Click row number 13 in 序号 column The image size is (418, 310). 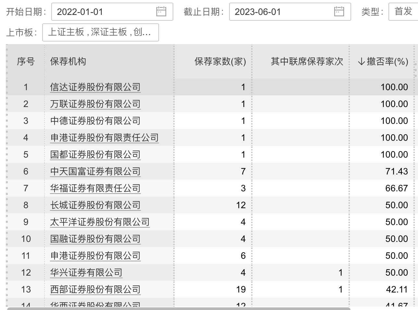click(x=26, y=289)
